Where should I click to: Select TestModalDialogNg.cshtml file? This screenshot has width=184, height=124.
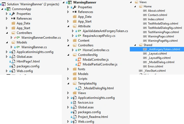pyautogui.click(x=165, y=28)
